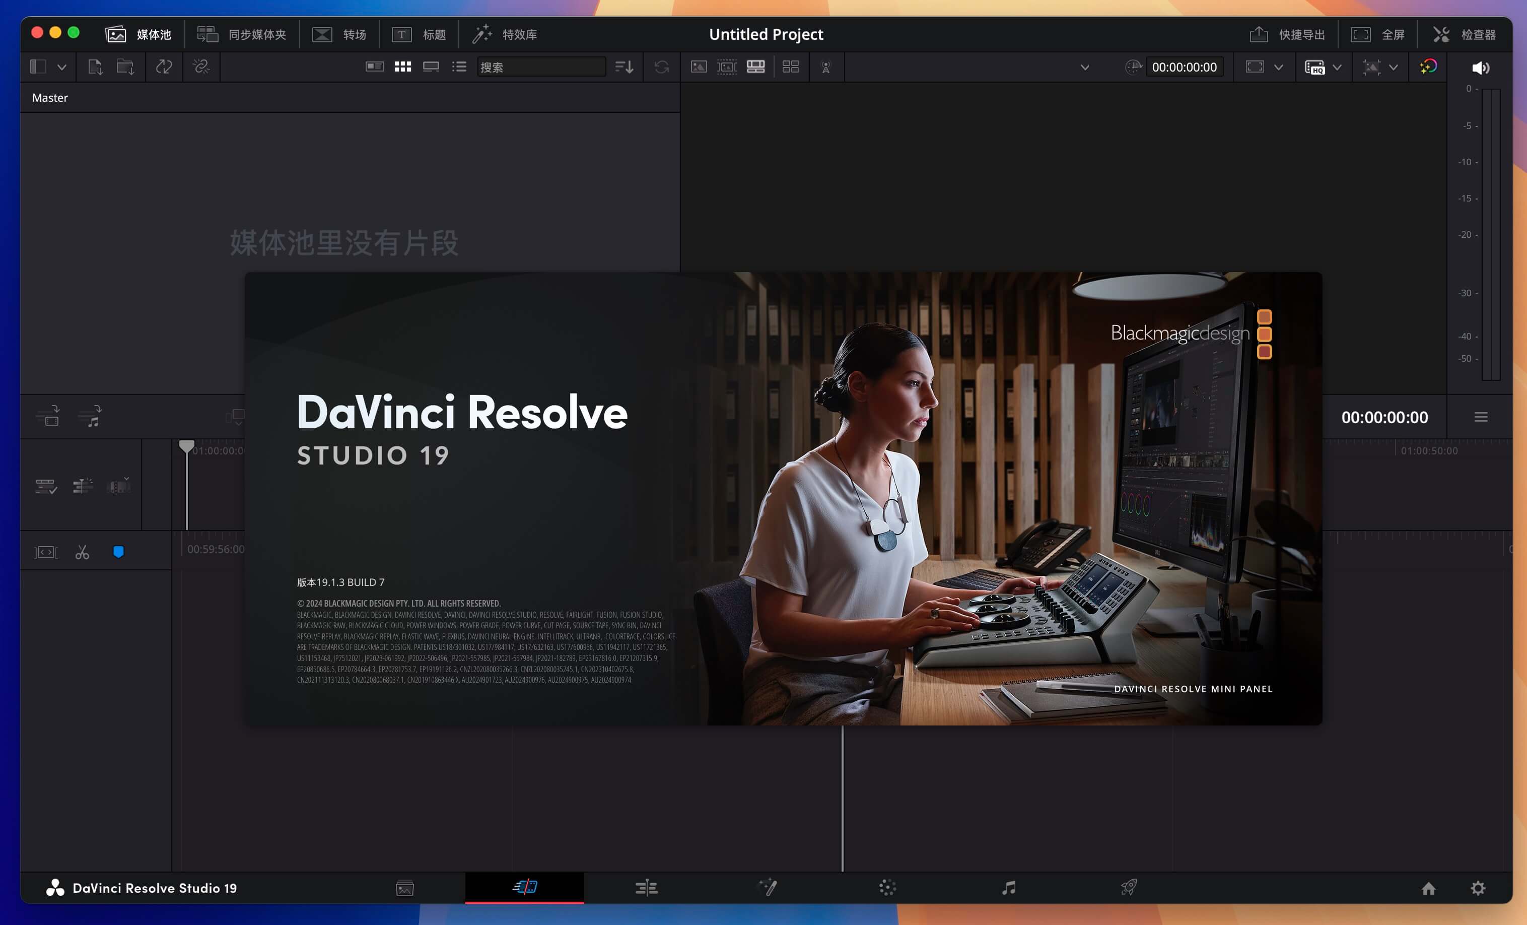Screen dimensions: 1527x925
Task: Click the HQ proxy playback icon
Action: pos(1314,67)
